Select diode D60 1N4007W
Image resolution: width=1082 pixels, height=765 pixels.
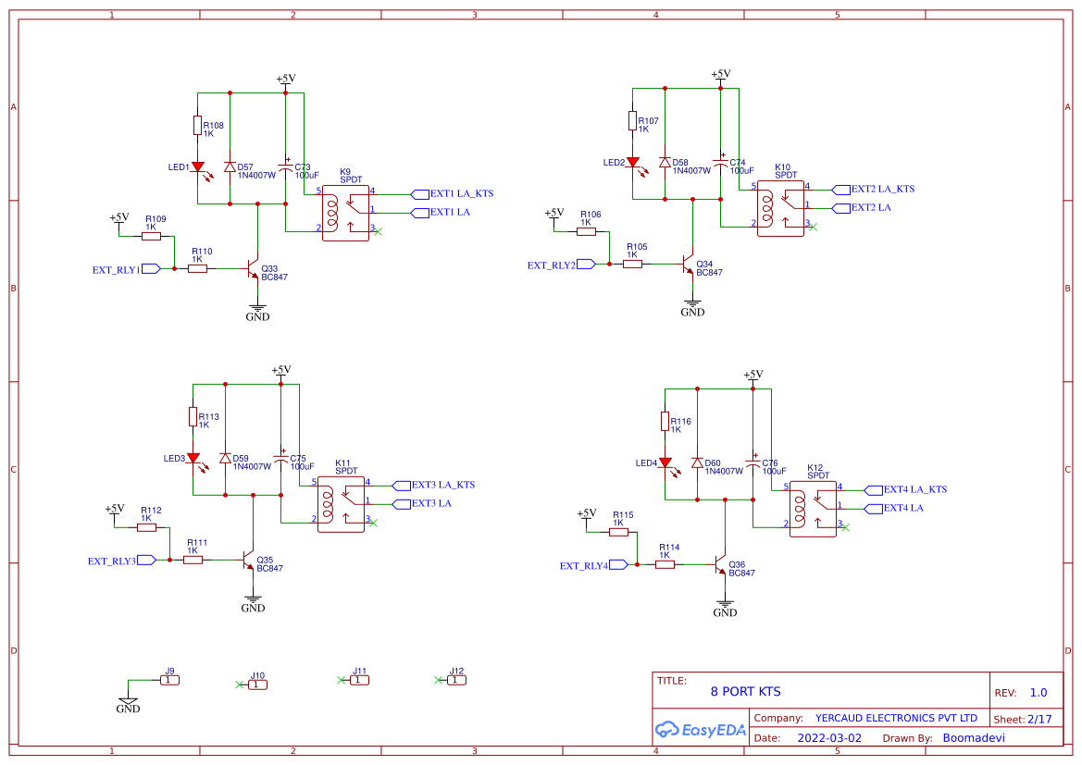[x=698, y=460]
